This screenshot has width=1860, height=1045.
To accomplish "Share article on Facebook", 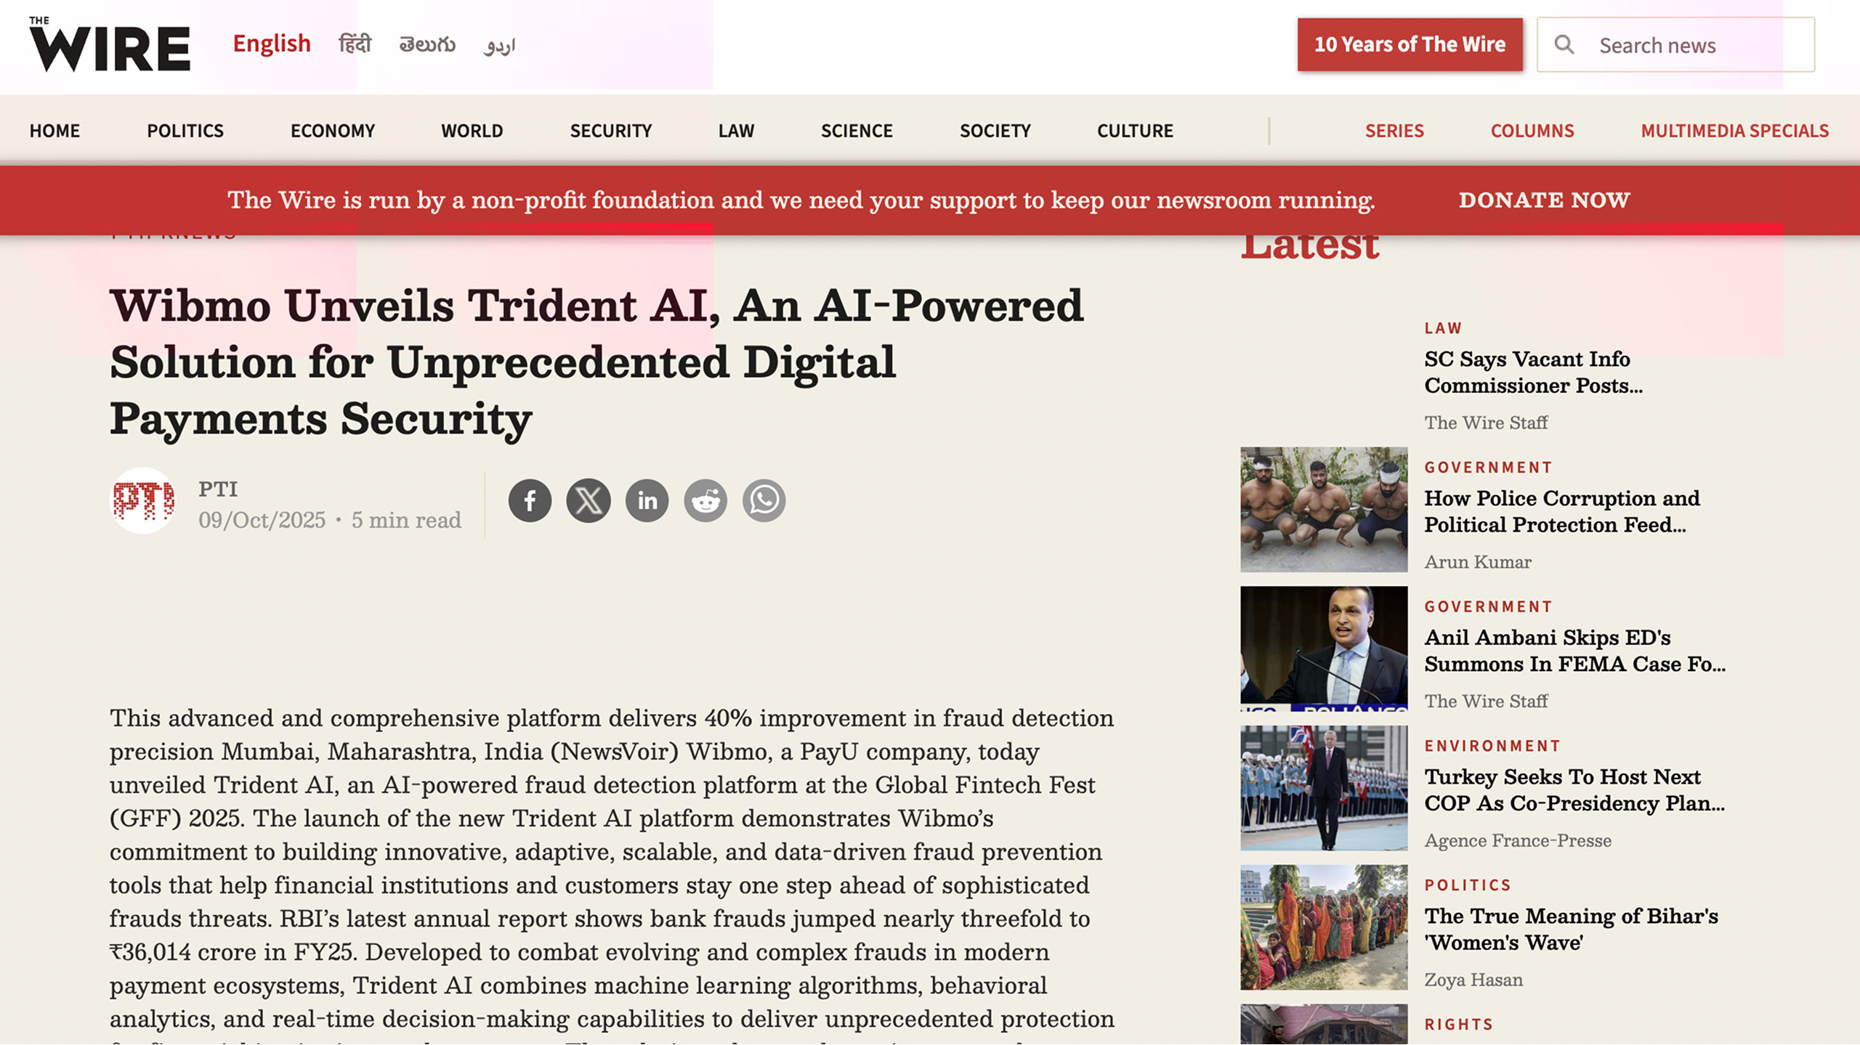I will click(530, 500).
